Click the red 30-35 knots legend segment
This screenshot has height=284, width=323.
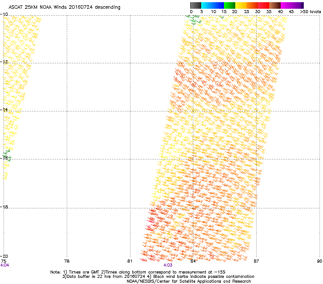264,5
